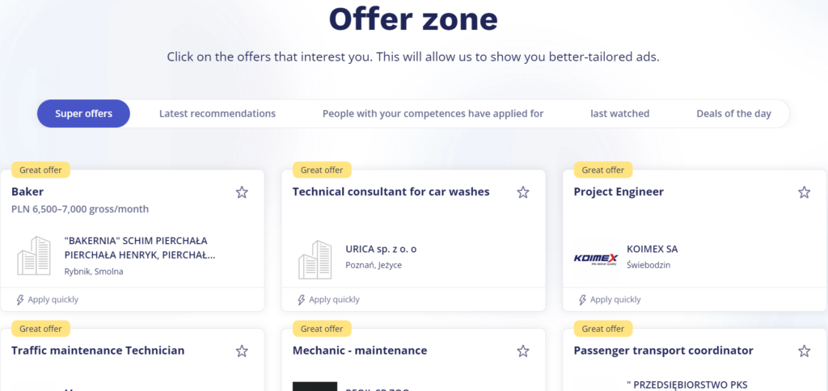
Task: Favorite the Baker offer with star icon
Action: click(242, 192)
